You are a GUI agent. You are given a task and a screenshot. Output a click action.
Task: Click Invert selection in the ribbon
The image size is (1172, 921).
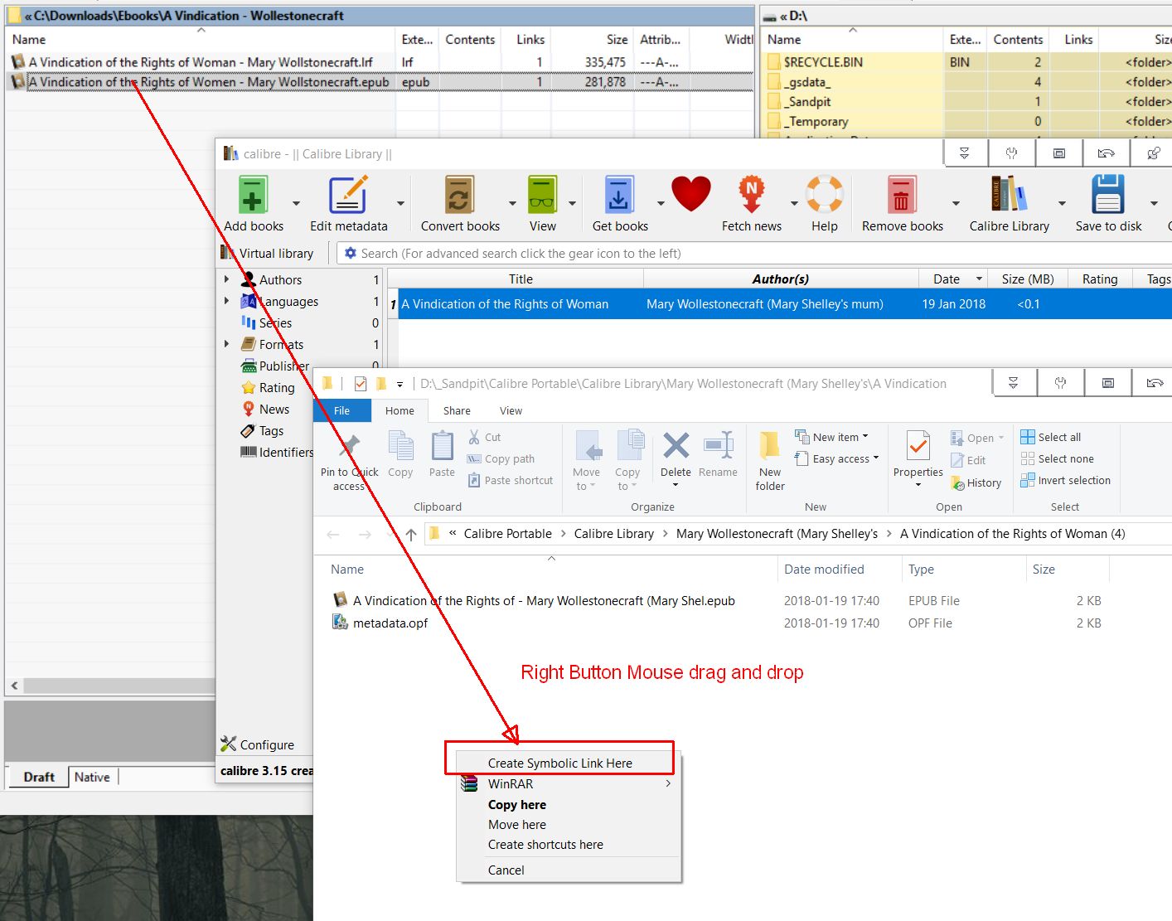click(1066, 480)
